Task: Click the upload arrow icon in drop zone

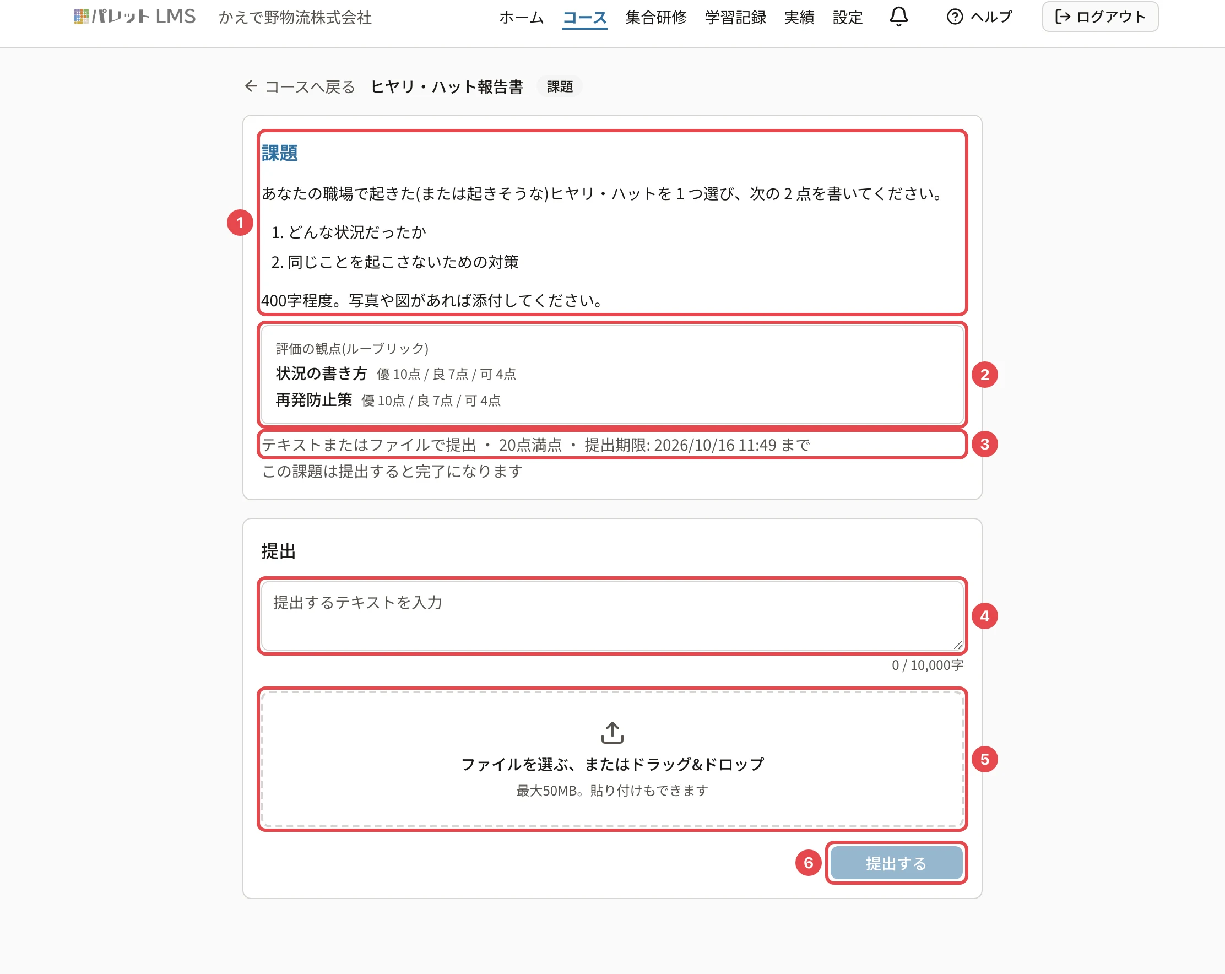Action: click(x=612, y=733)
